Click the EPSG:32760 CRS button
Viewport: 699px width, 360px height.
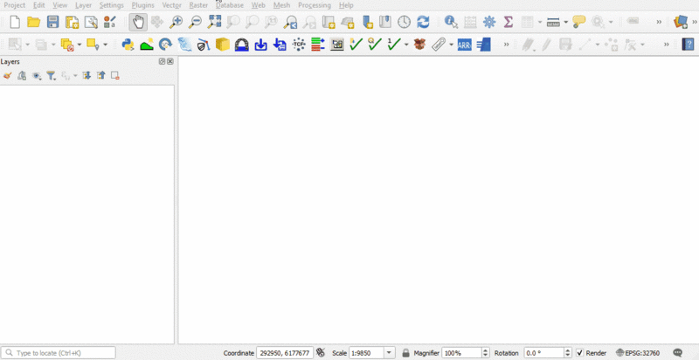point(637,353)
